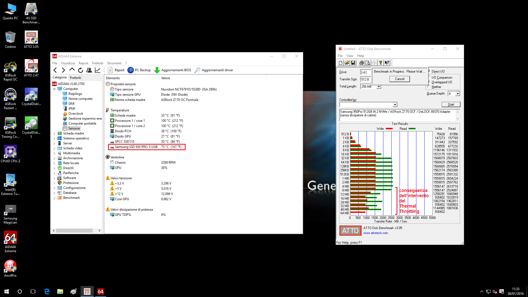This screenshot has height=297, width=528.
Task: Click the description box scroll down arrow
Action: pyautogui.click(x=458, y=119)
